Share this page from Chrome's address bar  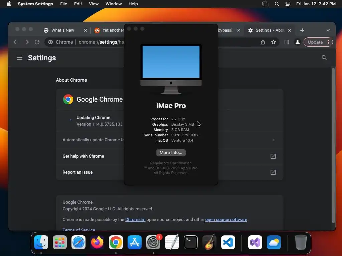[x=263, y=42]
